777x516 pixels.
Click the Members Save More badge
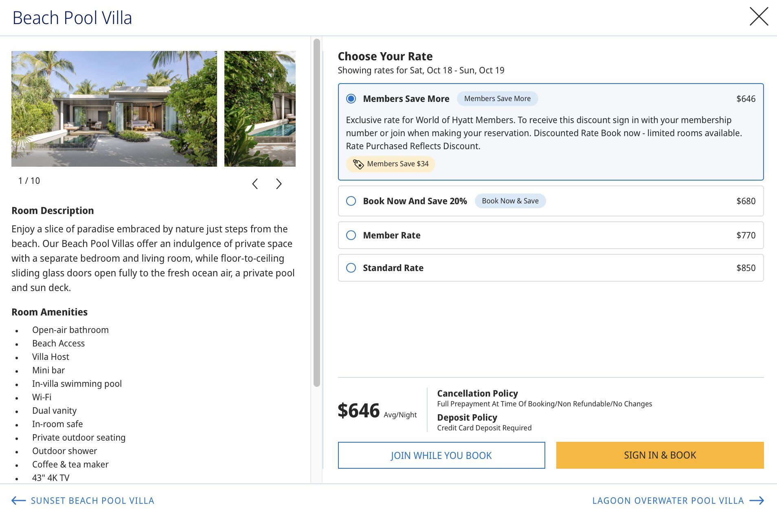[497, 99]
